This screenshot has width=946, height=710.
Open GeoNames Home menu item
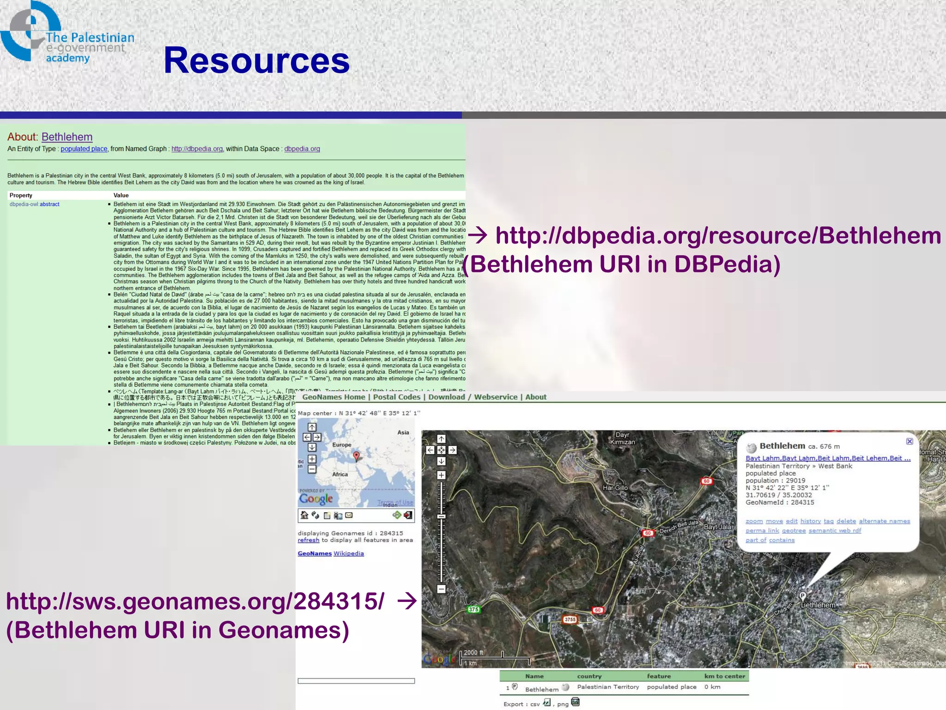[334, 397]
